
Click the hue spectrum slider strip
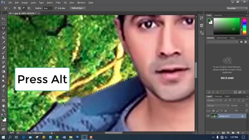tap(244, 26)
